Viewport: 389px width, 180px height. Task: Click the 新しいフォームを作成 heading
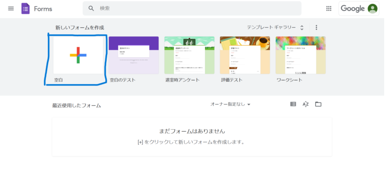[x=80, y=27]
